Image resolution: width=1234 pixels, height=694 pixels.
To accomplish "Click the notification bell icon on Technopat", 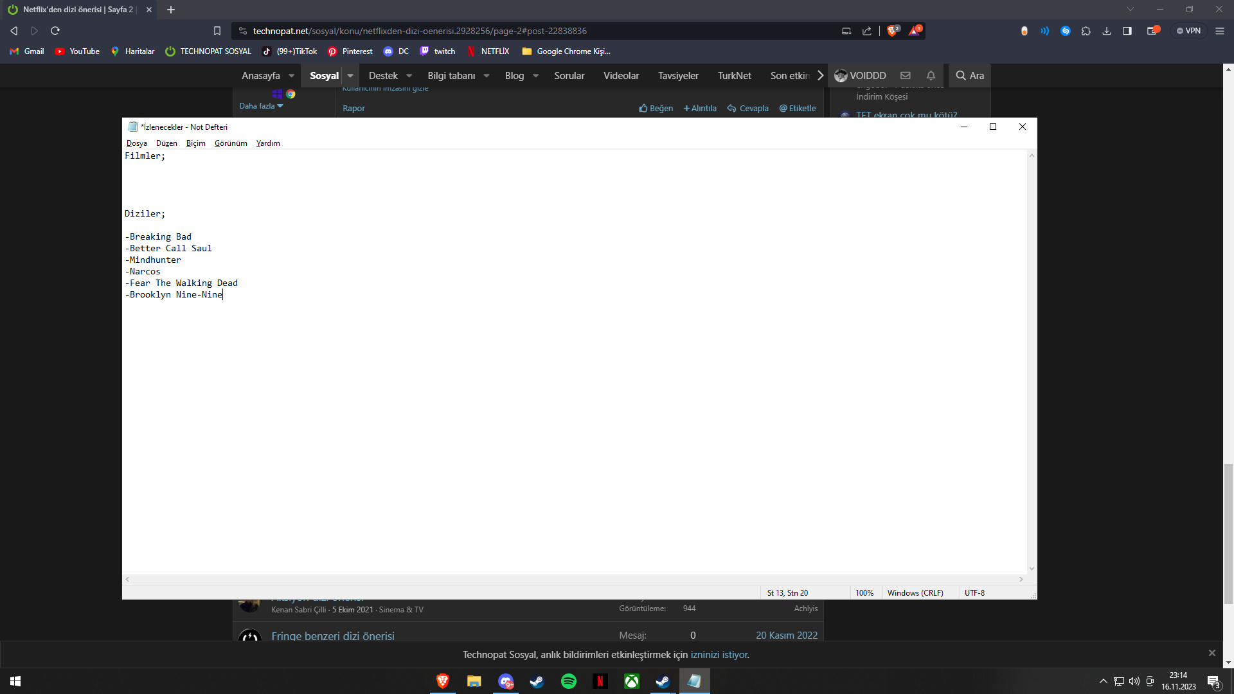I will [x=931, y=76].
